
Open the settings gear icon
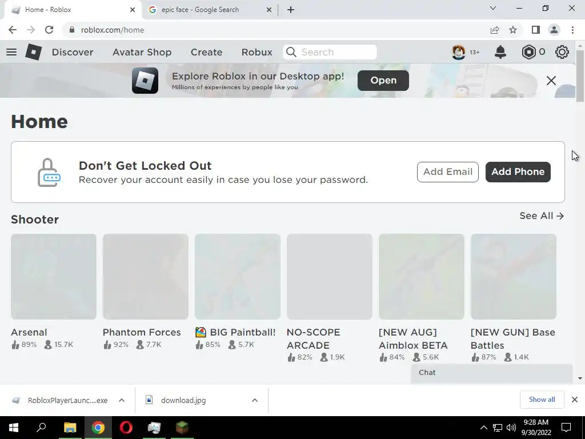(562, 52)
